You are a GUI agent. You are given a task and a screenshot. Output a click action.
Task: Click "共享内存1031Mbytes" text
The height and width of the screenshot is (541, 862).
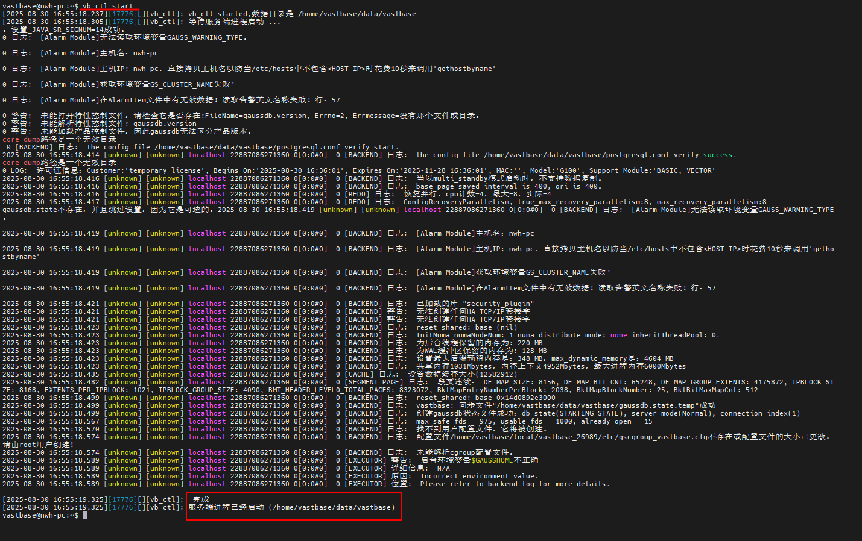(454, 366)
